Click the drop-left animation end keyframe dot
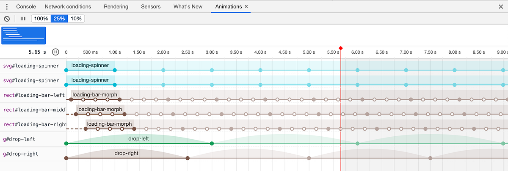This screenshot has width=508, height=171. pyautogui.click(x=212, y=143)
